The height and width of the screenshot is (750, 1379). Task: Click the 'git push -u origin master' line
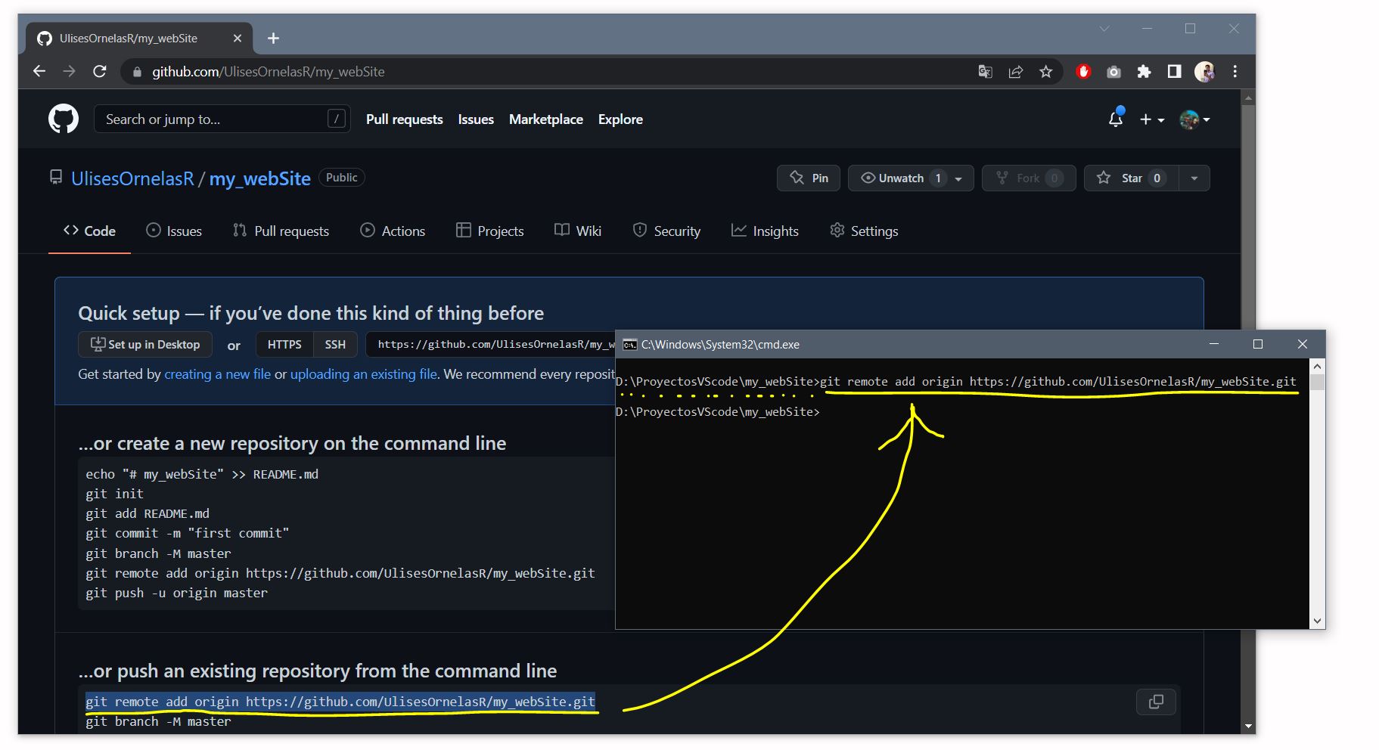click(176, 593)
